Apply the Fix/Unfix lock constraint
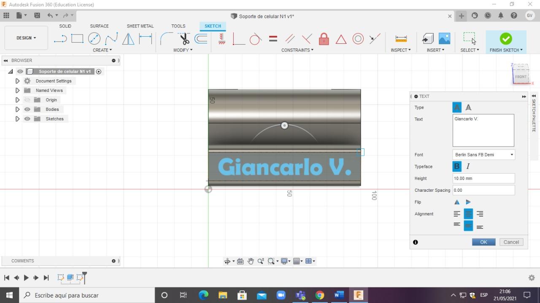 tap(324, 39)
